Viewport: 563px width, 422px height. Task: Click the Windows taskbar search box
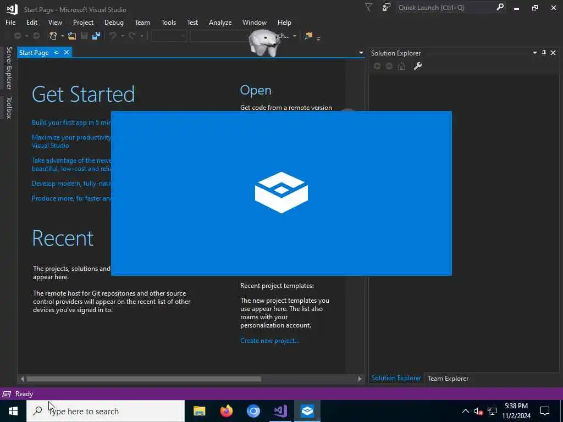click(x=106, y=411)
